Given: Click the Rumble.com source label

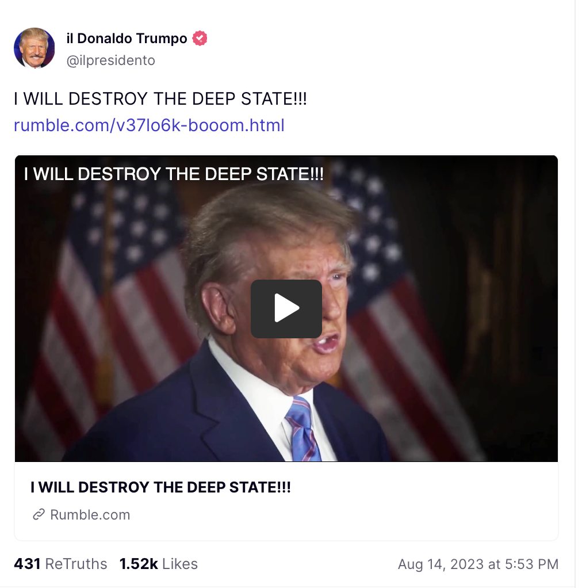Looking at the screenshot, I should click(90, 514).
